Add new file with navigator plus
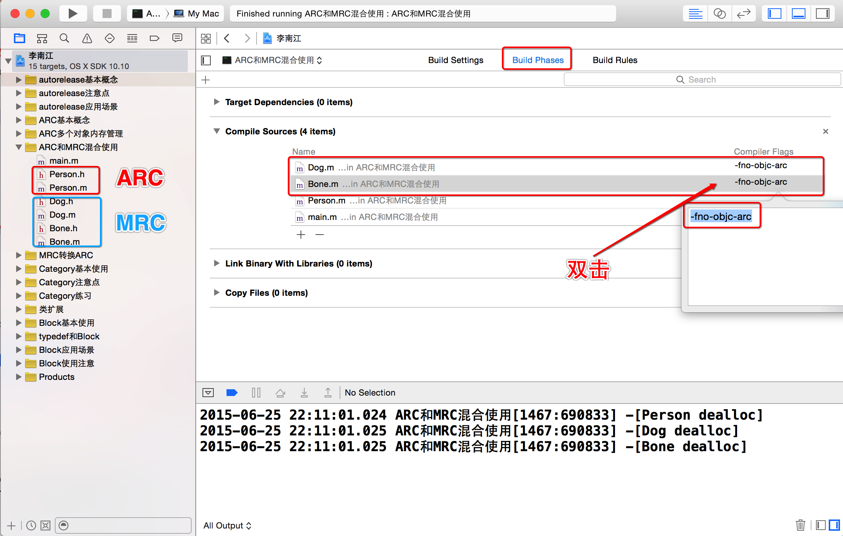The image size is (843, 536). tap(11, 525)
